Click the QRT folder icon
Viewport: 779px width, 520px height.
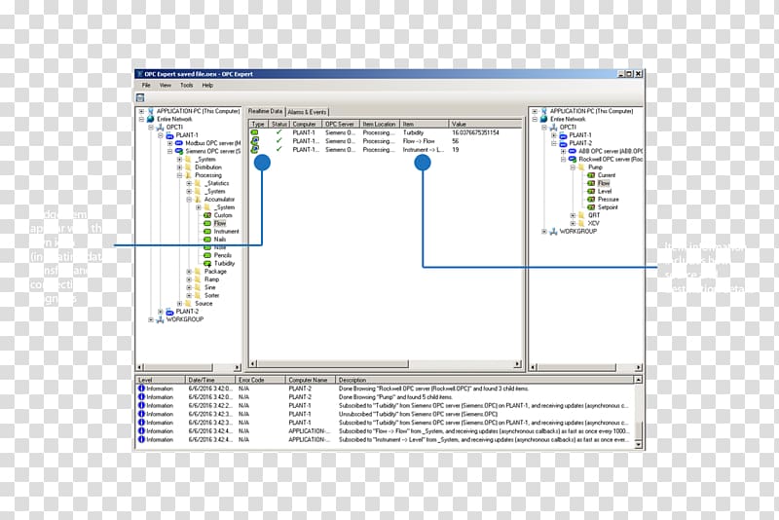click(581, 215)
